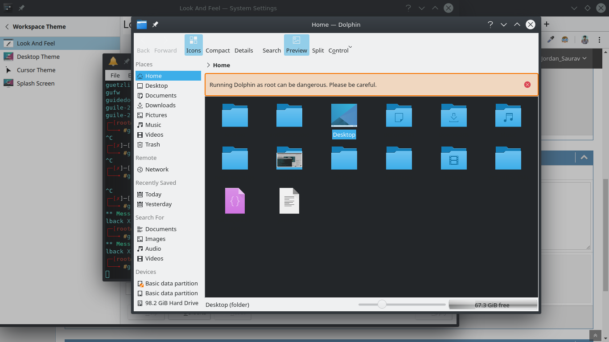Image resolution: width=609 pixels, height=342 pixels.
Task: Dismiss the root warning message
Action: point(527,85)
